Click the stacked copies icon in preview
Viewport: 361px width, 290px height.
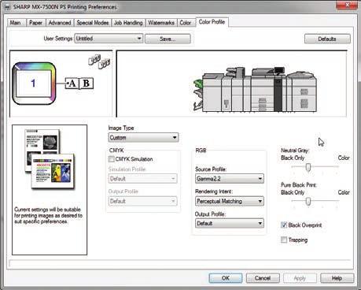pos(99,61)
